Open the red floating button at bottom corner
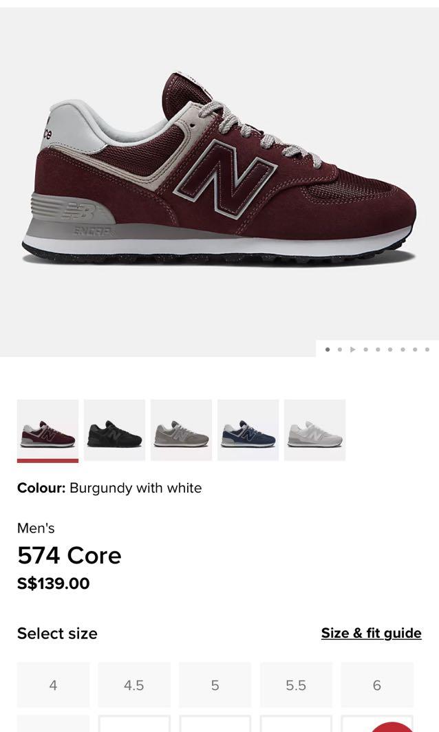Image resolution: width=439 pixels, height=732 pixels. pyautogui.click(x=393, y=726)
